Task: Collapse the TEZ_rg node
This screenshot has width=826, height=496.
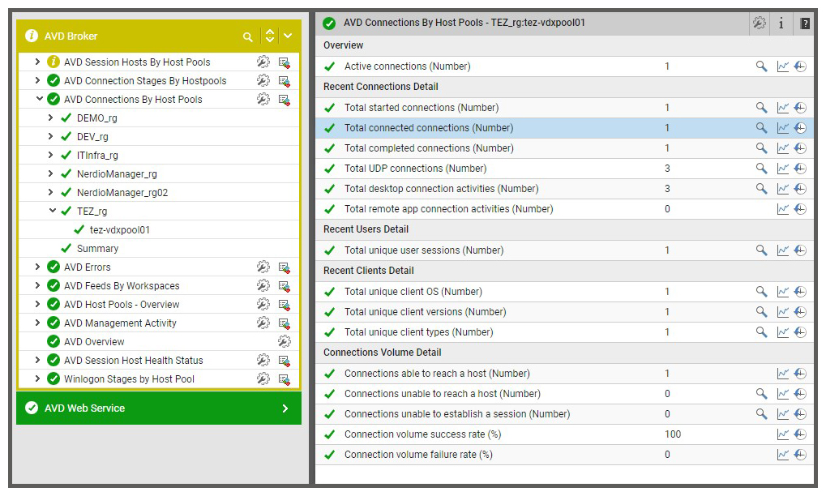Action: [52, 211]
